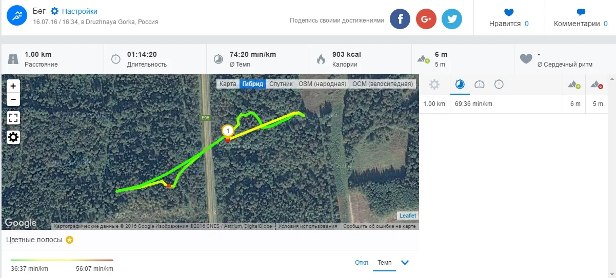This screenshot has height=278, width=616.
Task: Select the OSM (народная) map layer
Action: (x=323, y=84)
